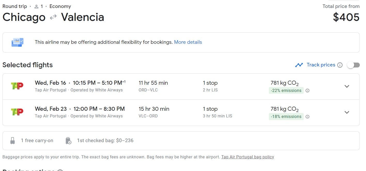This screenshot has height=171, width=366.
Task: Click the Track prices info icon
Action: [x=340, y=65]
